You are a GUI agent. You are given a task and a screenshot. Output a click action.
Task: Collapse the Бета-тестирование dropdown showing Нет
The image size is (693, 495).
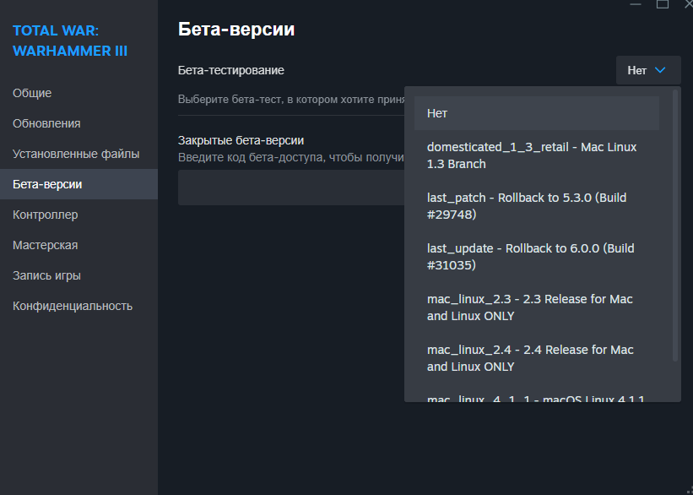pos(648,70)
